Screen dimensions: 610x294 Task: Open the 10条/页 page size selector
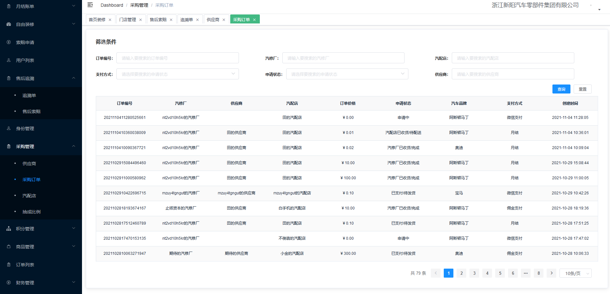[576, 273]
